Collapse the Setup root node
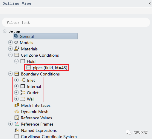The height and width of the screenshot is (139, 152). pos(4,31)
